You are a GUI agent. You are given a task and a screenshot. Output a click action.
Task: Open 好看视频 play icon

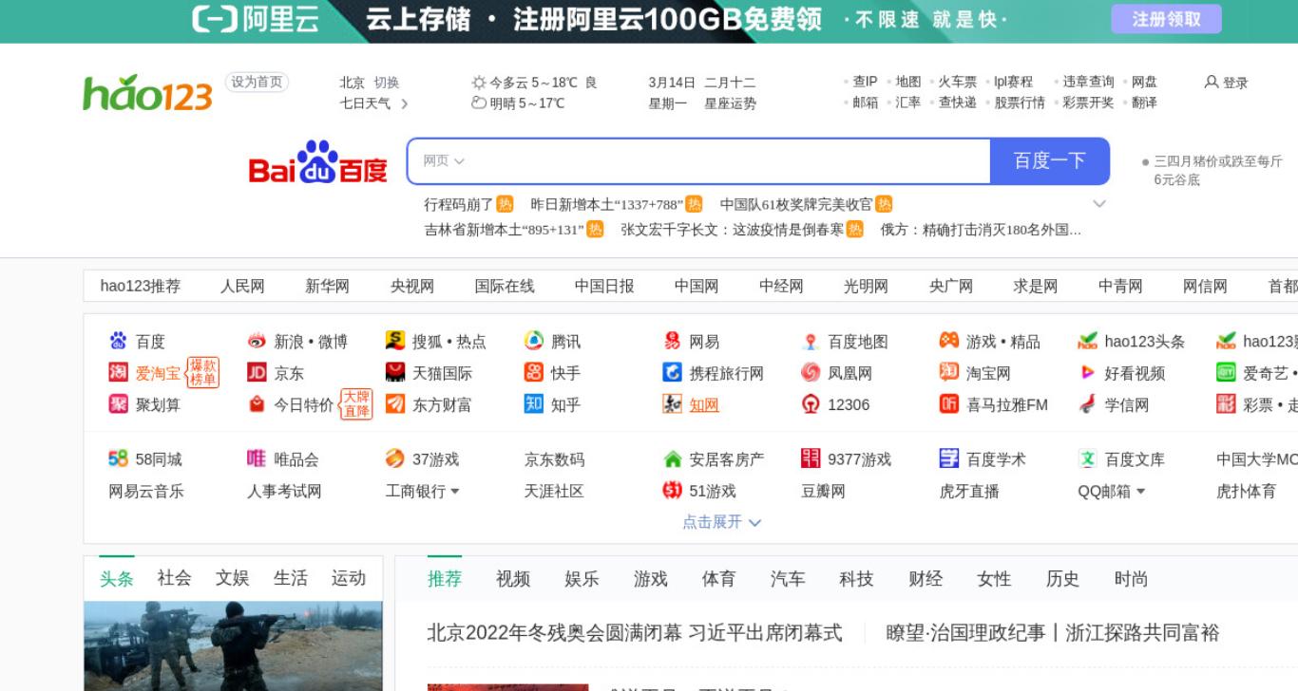(x=1087, y=372)
